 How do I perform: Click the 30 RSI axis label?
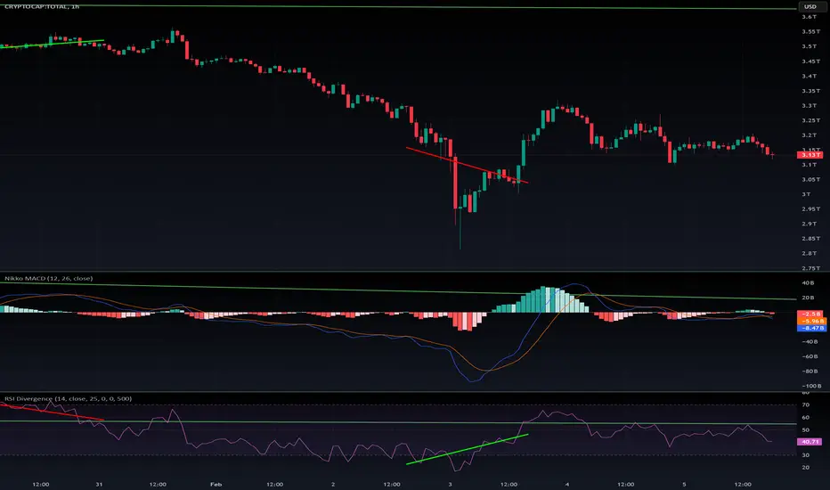806,455
